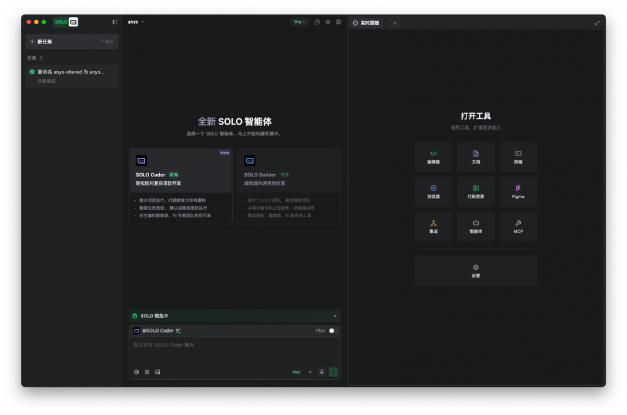The width and height of the screenshot is (627, 415).
Task: Toggle the left sidebar panel icon
Action: [115, 22]
